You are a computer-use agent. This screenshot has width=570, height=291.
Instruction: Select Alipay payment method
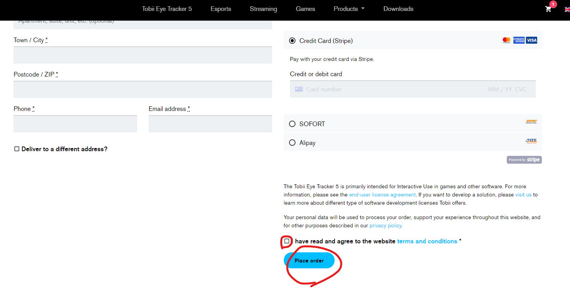pyautogui.click(x=292, y=143)
